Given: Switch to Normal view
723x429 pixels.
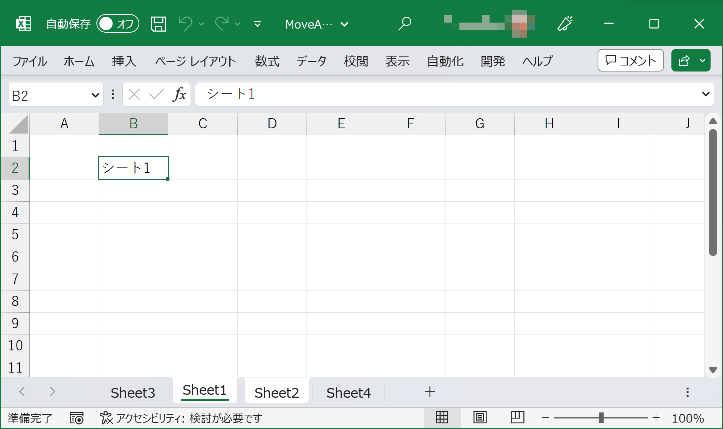Looking at the screenshot, I should pyautogui.click(x=442, y=417).
